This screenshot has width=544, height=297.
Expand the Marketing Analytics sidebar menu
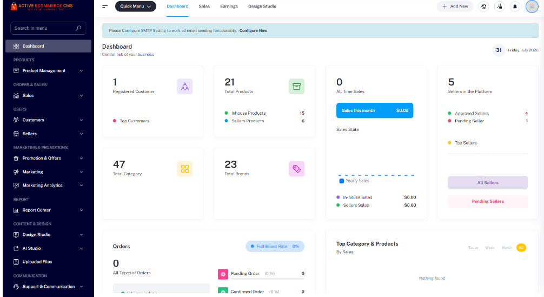click(48, 185)
